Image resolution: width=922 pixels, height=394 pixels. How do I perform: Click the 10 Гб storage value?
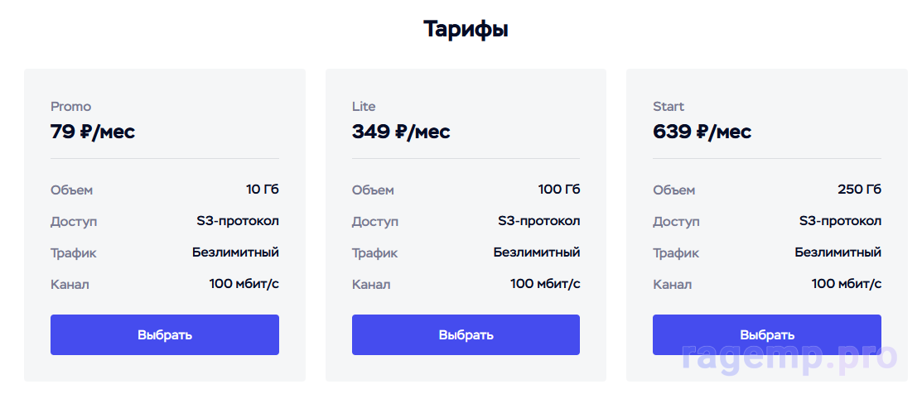263,190
